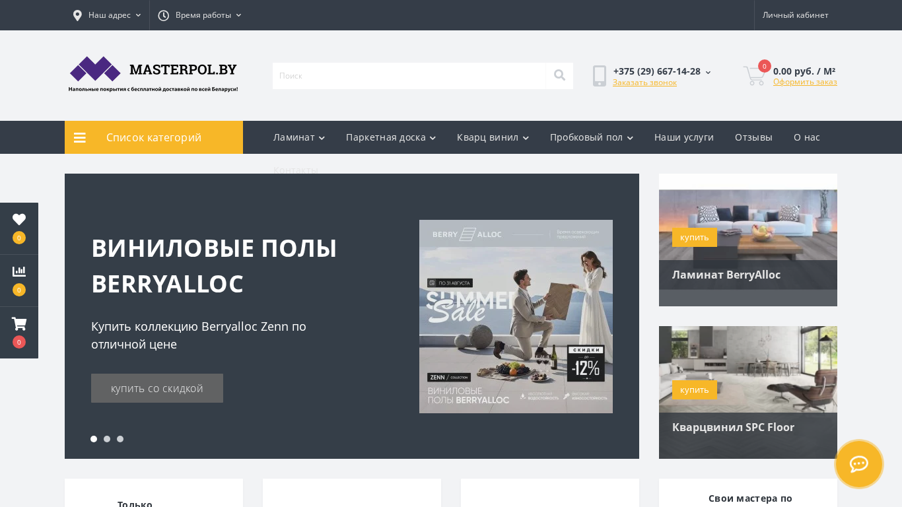This screenshot has height=507, width=902.
Task: Click купить on Ламинат BerryAlloc banner
Action: coord(695,238)
